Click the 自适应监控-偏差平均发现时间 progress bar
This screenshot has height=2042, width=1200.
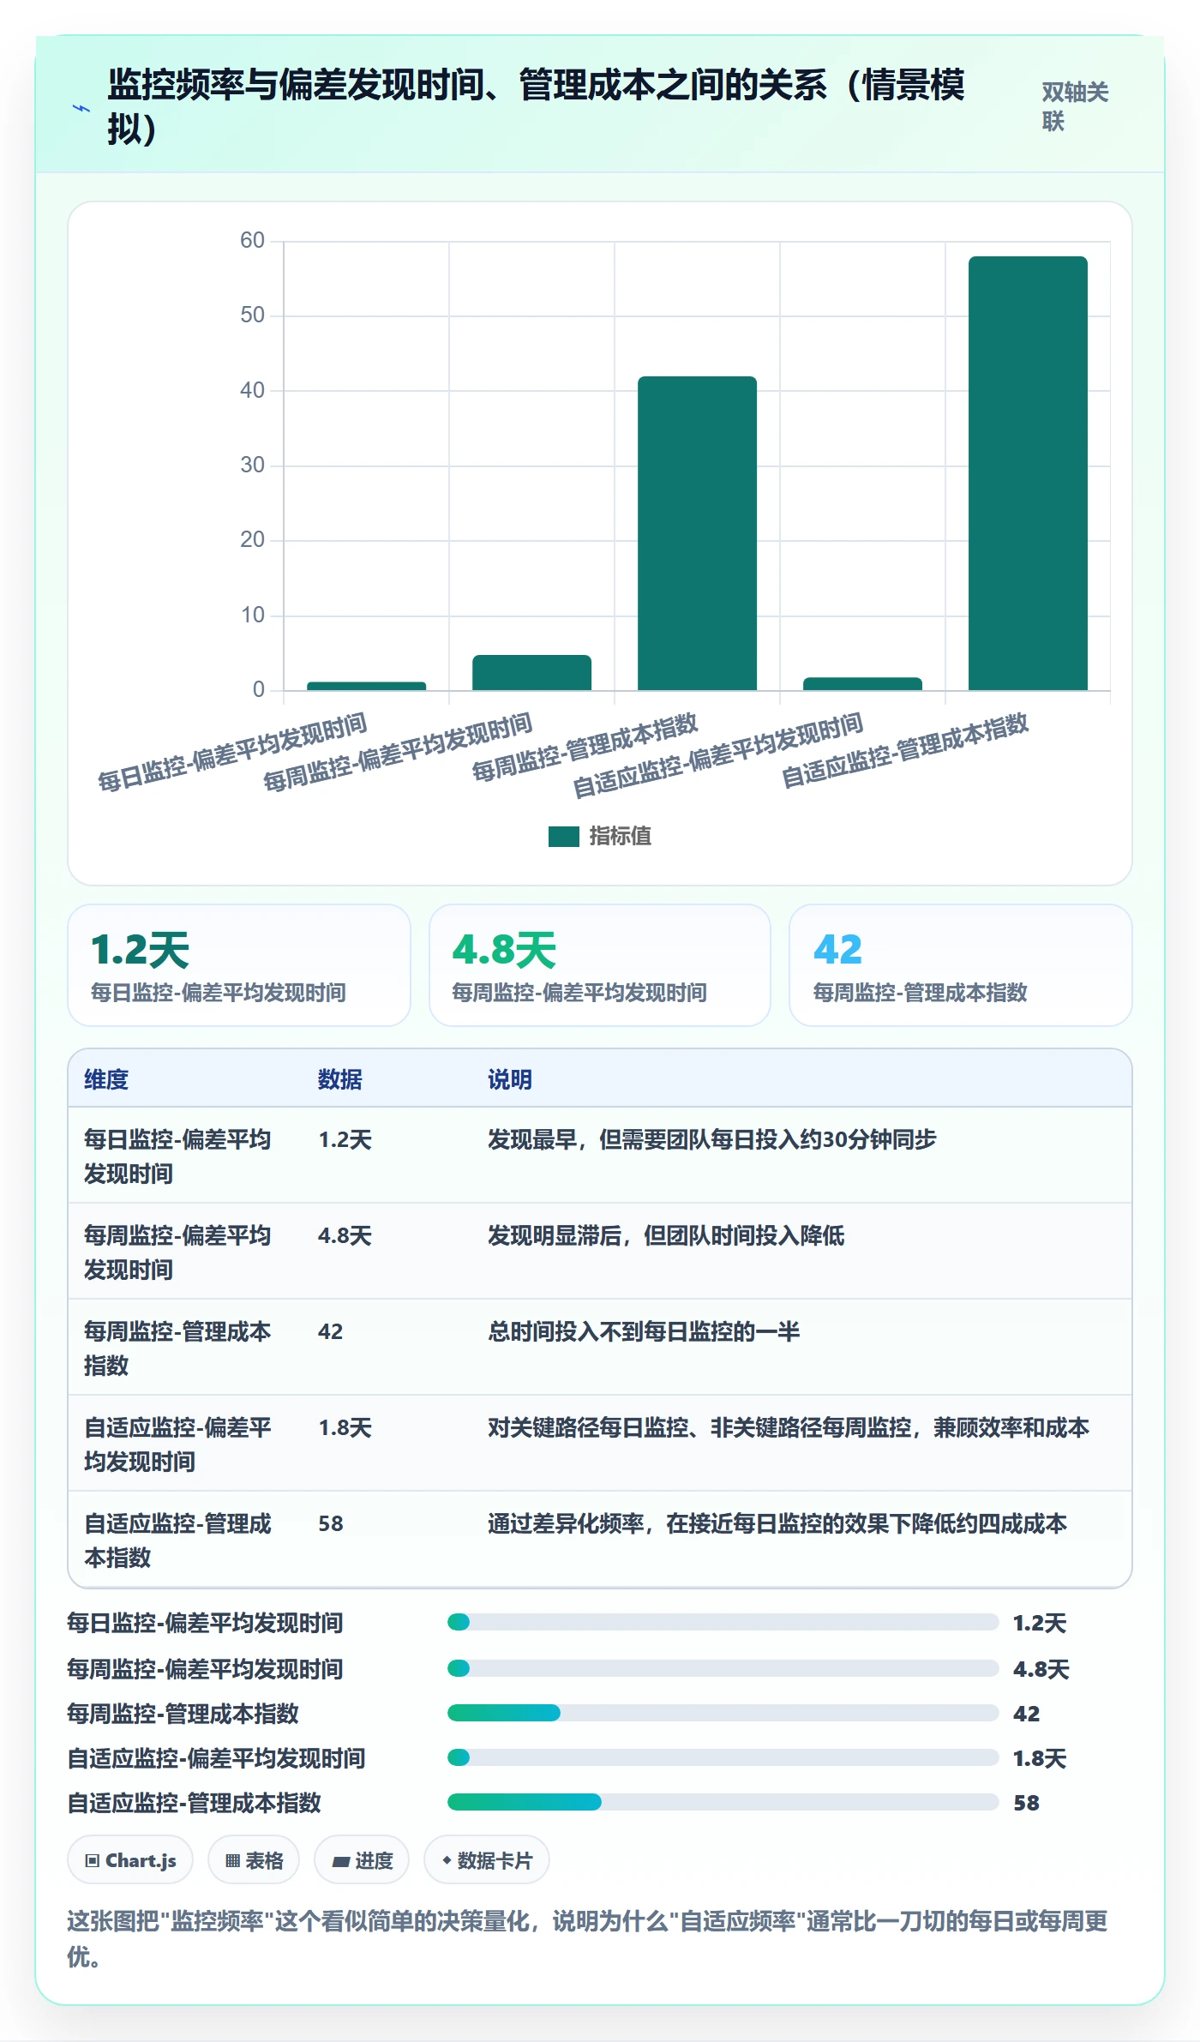tap(723, 1757)
